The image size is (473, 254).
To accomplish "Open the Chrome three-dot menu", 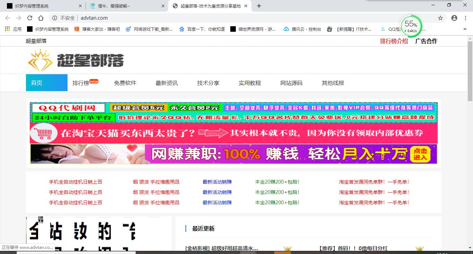I will pos(465,18).
